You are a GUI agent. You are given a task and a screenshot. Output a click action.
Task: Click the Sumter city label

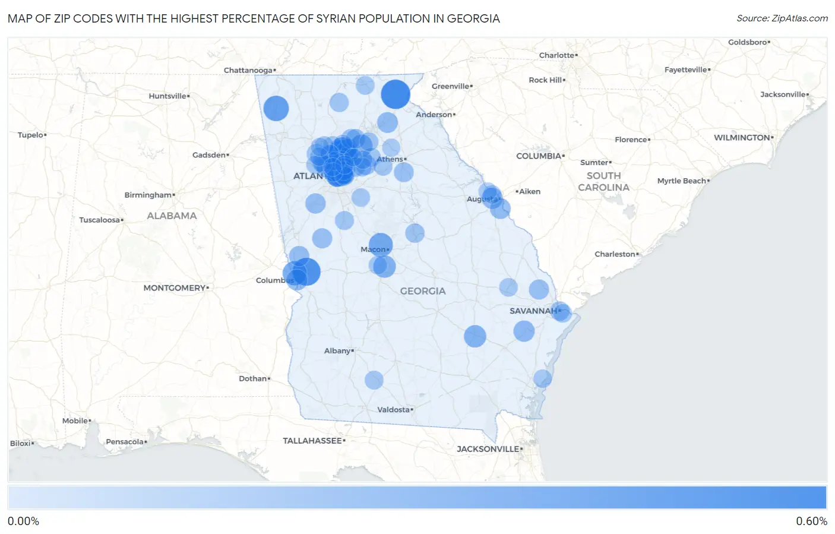click(x=594, y=162)
